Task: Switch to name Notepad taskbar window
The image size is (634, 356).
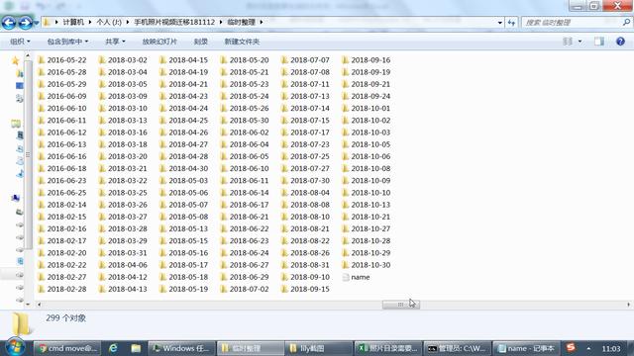Action: coord(527,348)
